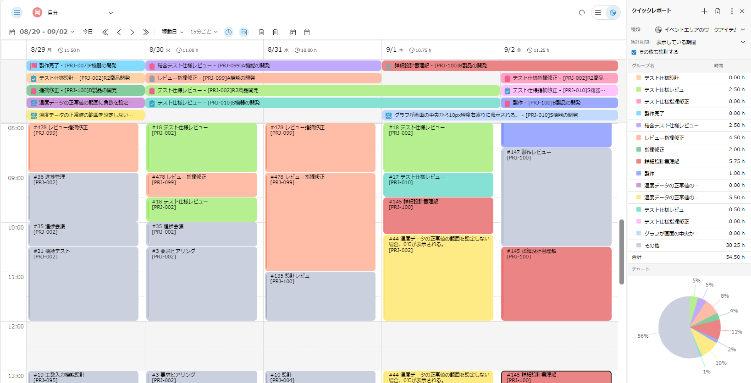Go to next week with right arrow
Screen dimensions: 751x383
(x=132, y=32)
